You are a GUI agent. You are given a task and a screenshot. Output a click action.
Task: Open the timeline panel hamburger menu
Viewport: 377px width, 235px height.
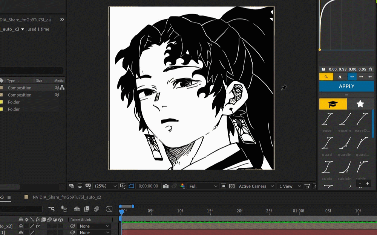click(x=9, y=197)
